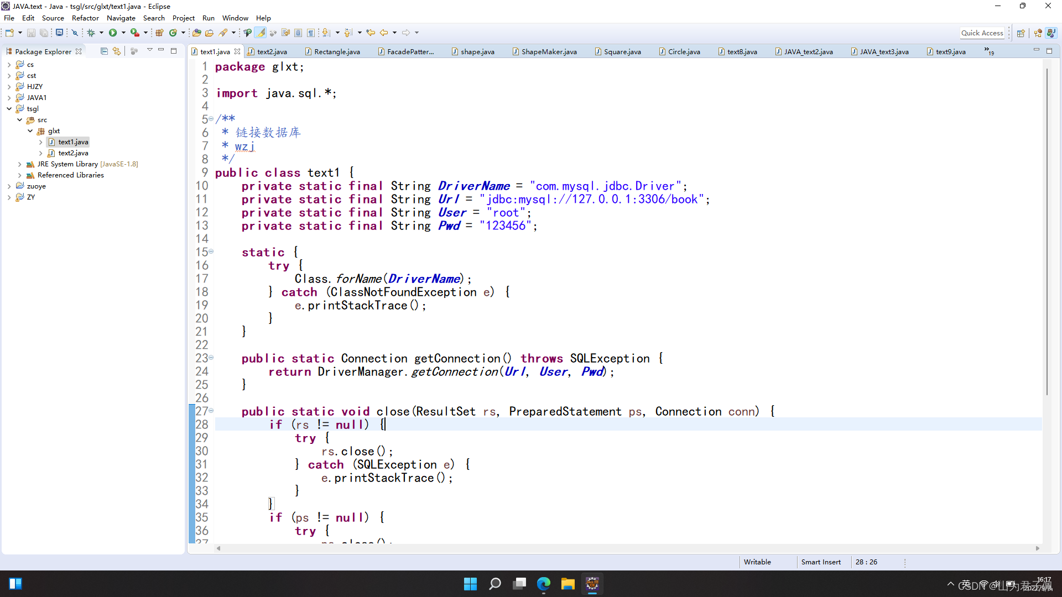The width and height of the screenshot is (1062, 597).
Task: Expand the JRE System Library node
Action: [20, 164]
